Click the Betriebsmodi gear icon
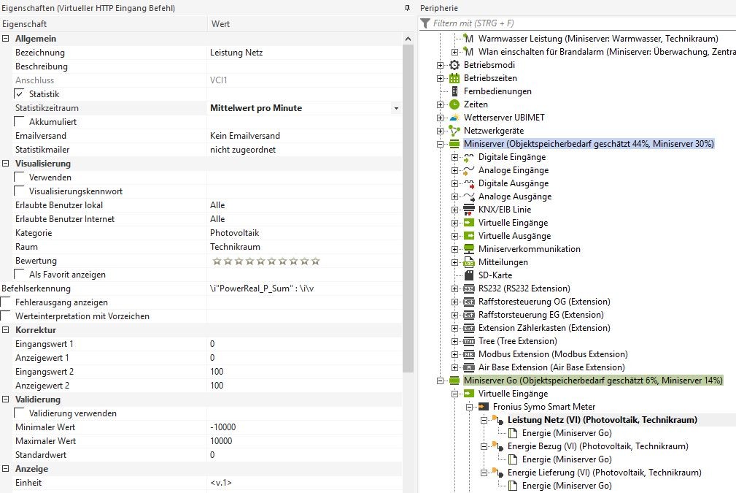 (454, 65)
